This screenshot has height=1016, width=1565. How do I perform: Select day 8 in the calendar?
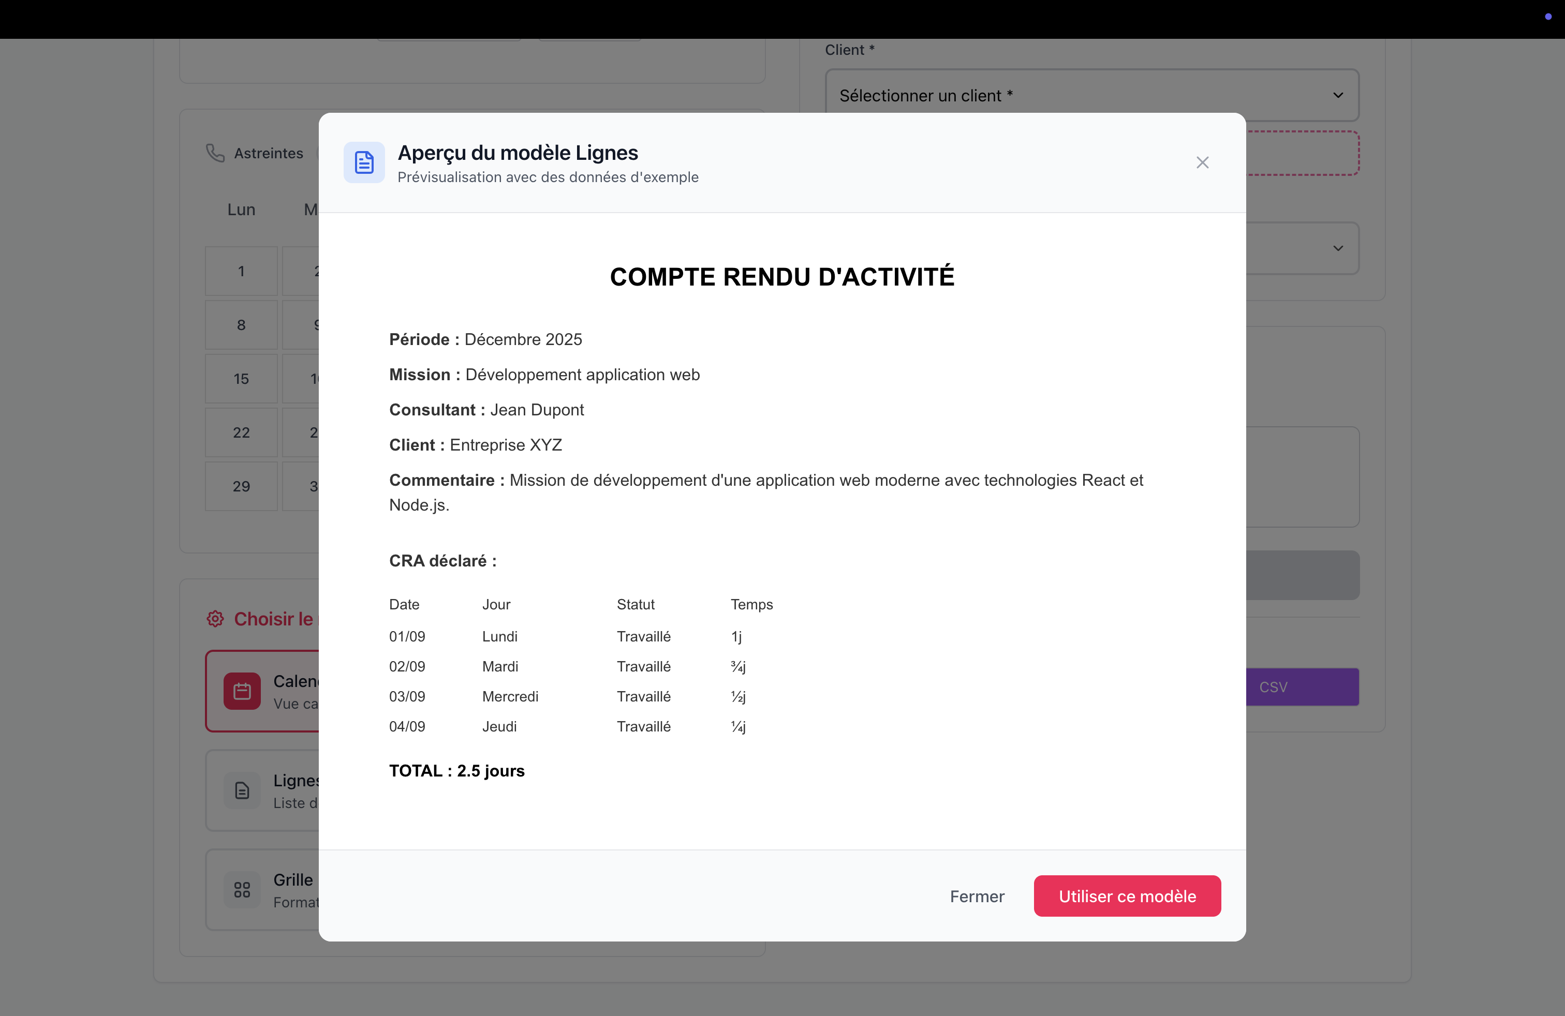pos(241,325)
